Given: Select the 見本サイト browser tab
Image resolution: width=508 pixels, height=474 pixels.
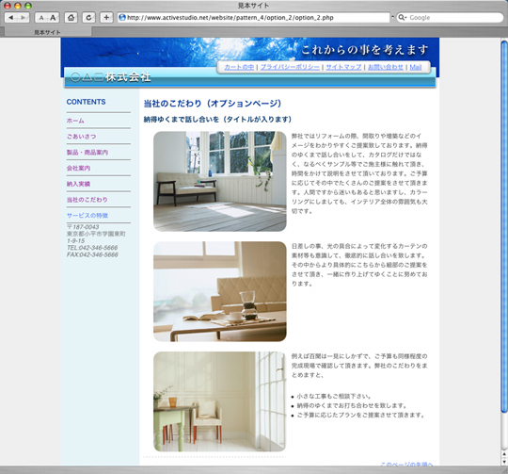Looking at the screenshot, I should [48, 32].
